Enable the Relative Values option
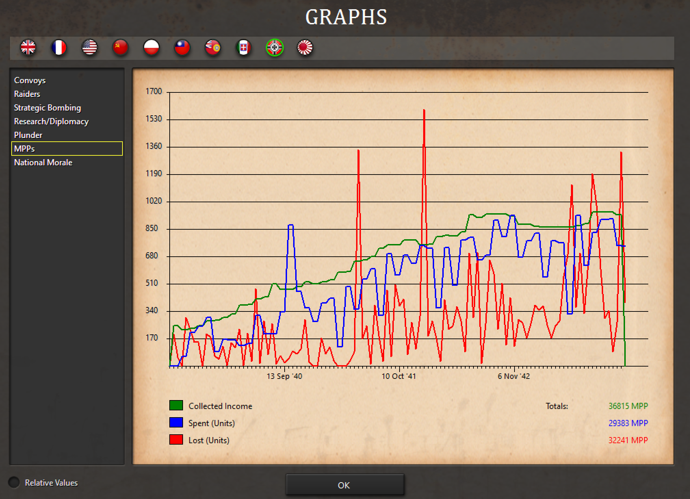This screenshot has height=499, width=690. point(14,482)
